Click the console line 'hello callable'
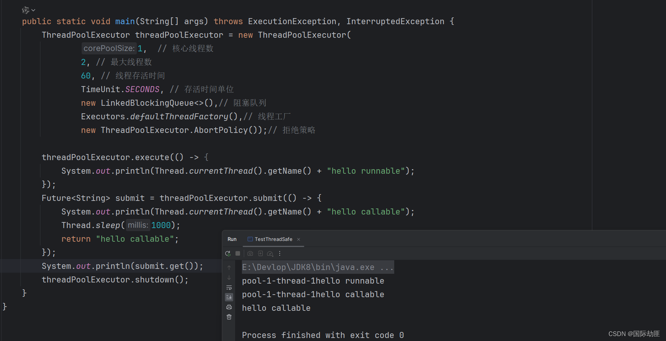Image resolution: width=666 pixels, height=341 pixels. [276, 308]
